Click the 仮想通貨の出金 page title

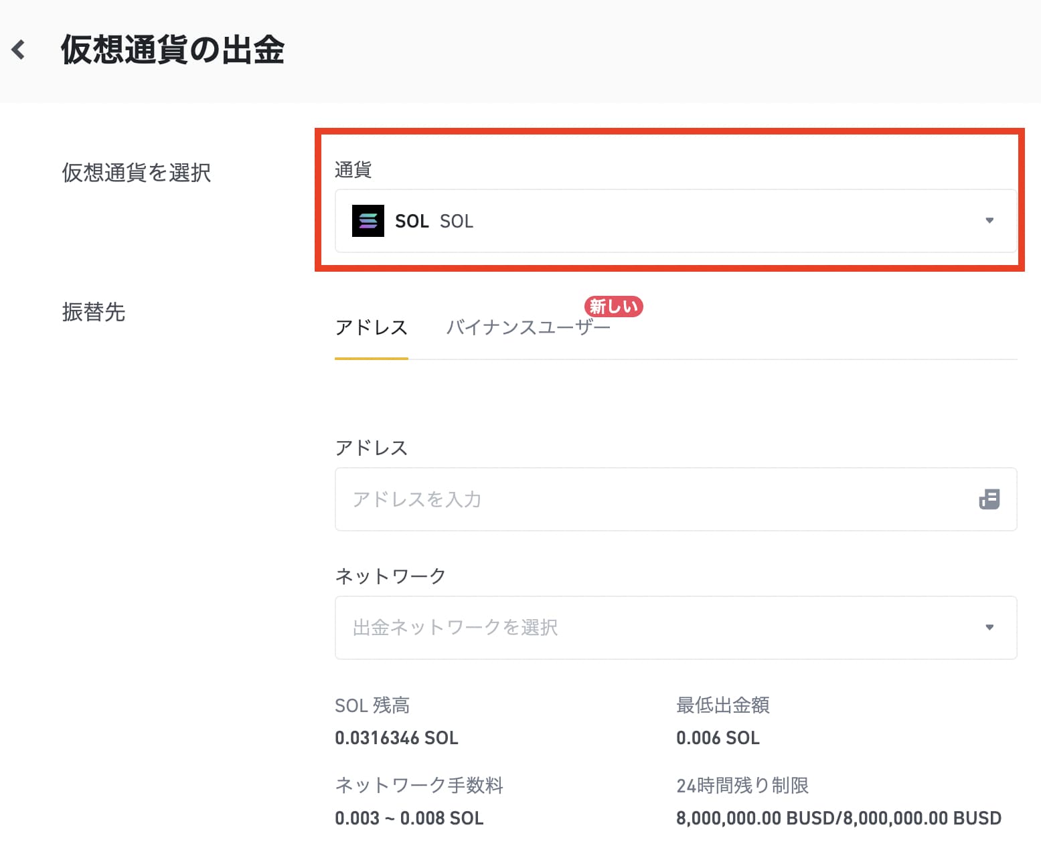tap(172, 50)
